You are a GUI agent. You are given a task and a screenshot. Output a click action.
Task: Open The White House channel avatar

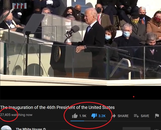point(6,128)
